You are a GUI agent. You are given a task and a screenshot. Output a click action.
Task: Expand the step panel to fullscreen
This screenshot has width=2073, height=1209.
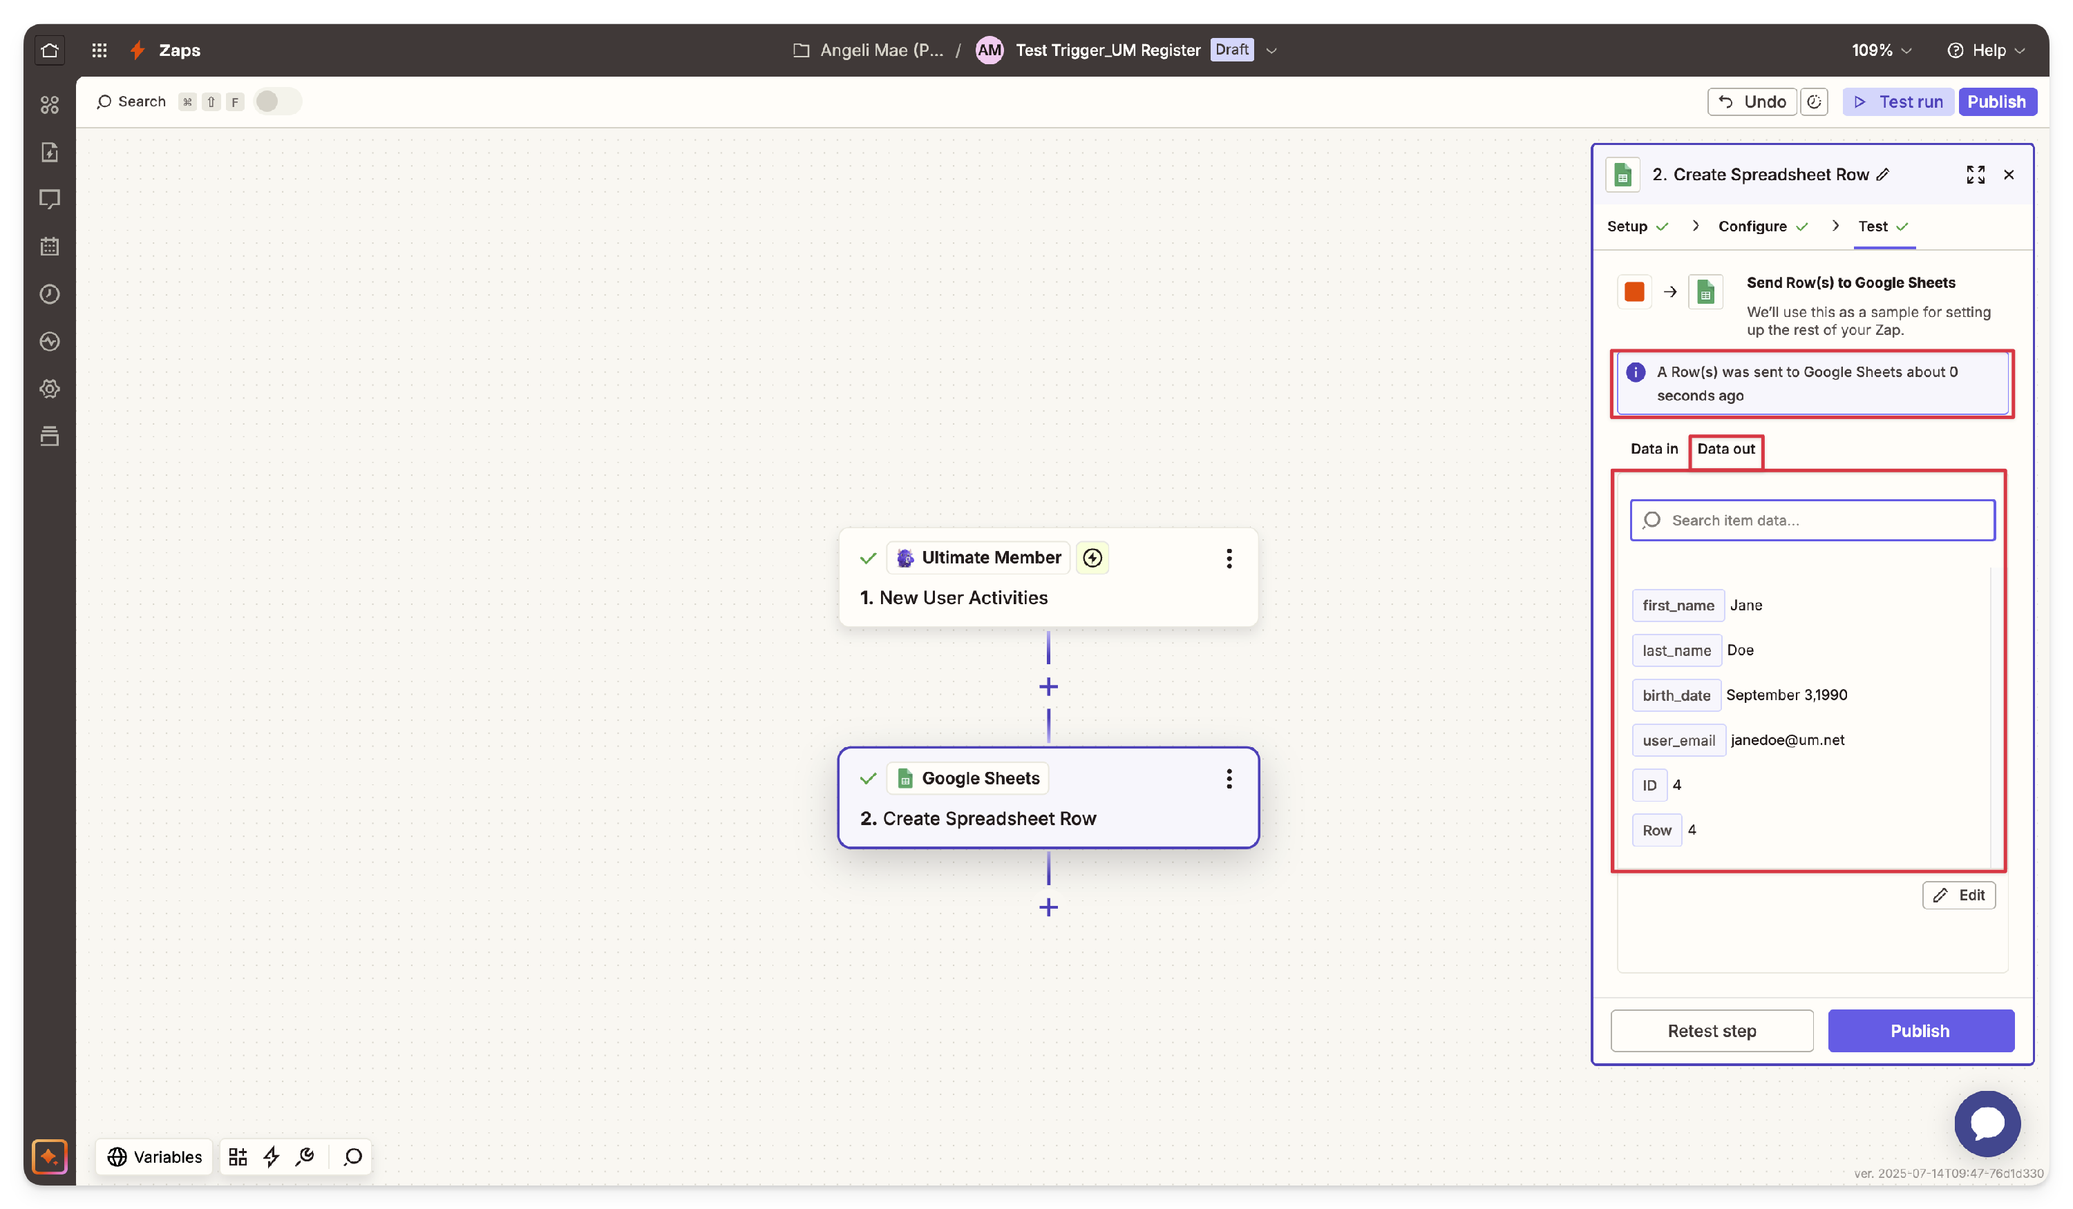tap(1976, 174)
